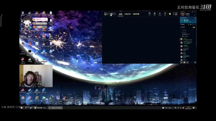Viewport: 216px width, 121px height.
Task: Click the rightmost icon at social panel bottom
Action: pos(195,62)
